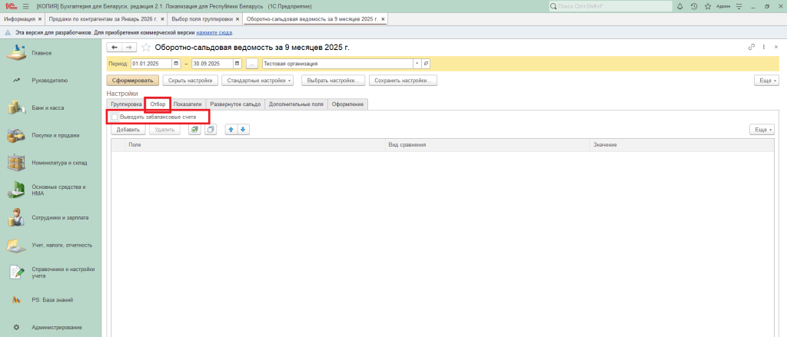Open calendar picker for start date
Image resolution: width=787 pixels, height=337 pixels.
click(x=176, y=64)
